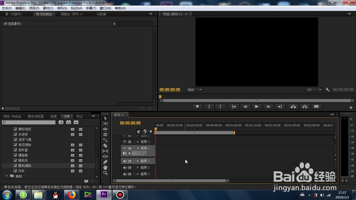
Task: Click the button editor plus icon
Action: (351, 107)
